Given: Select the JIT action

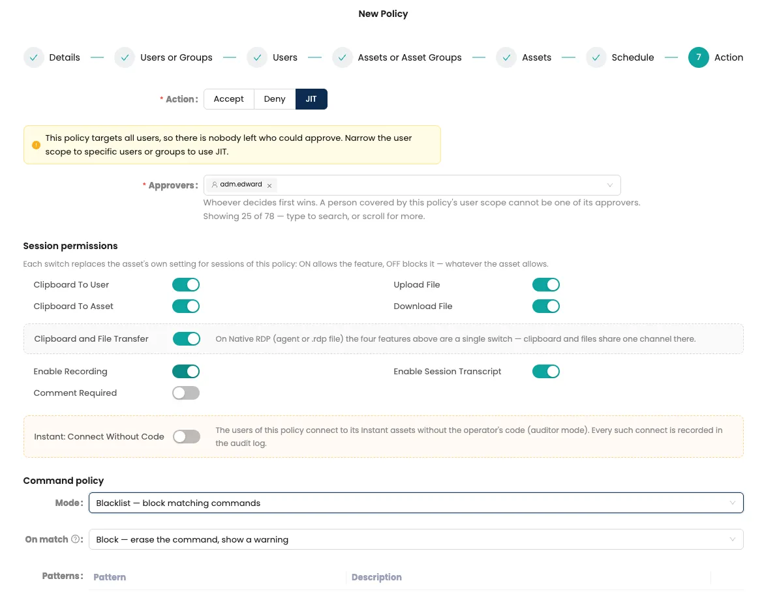Looking at the screenshot, I should click(x=311, y=99).
